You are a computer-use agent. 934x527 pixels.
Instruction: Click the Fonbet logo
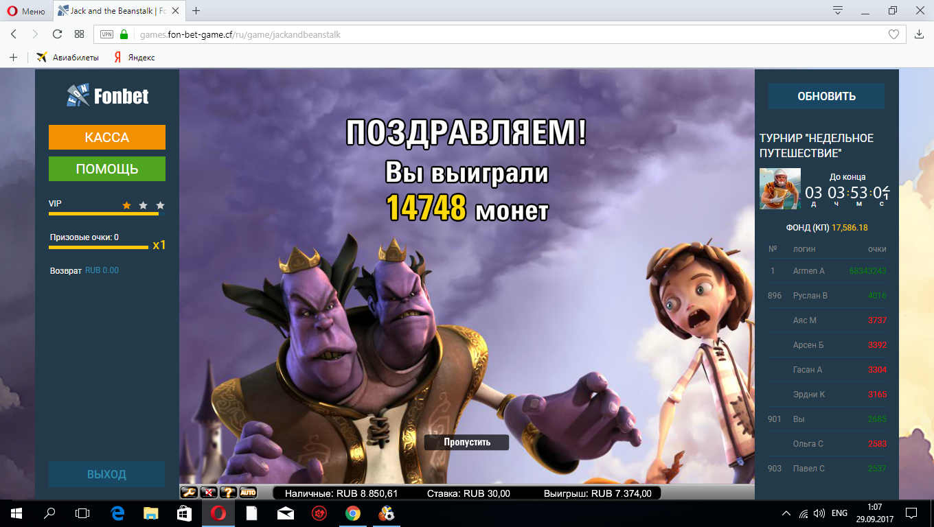pyautogui.click(x=106, y=96)
